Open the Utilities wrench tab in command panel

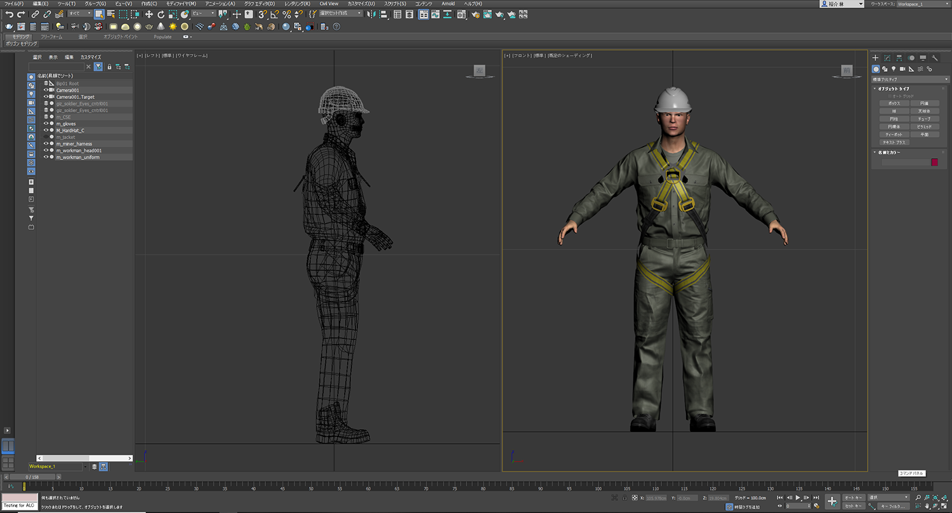coord(935,58)
